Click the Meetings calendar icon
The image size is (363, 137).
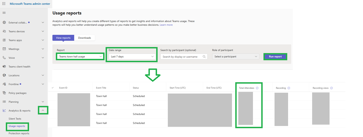[x=4, y=49]
